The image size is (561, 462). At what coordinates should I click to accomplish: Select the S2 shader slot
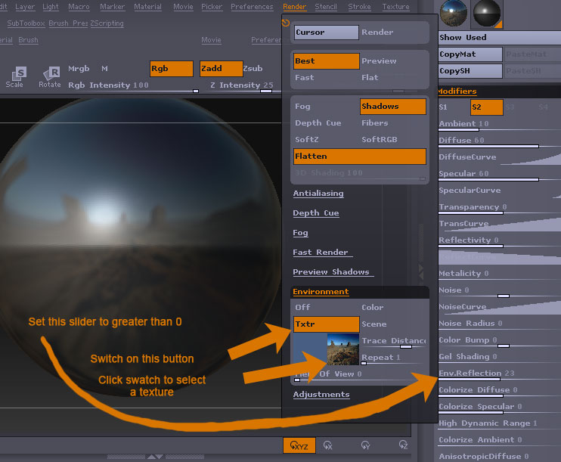click(487, 107)
